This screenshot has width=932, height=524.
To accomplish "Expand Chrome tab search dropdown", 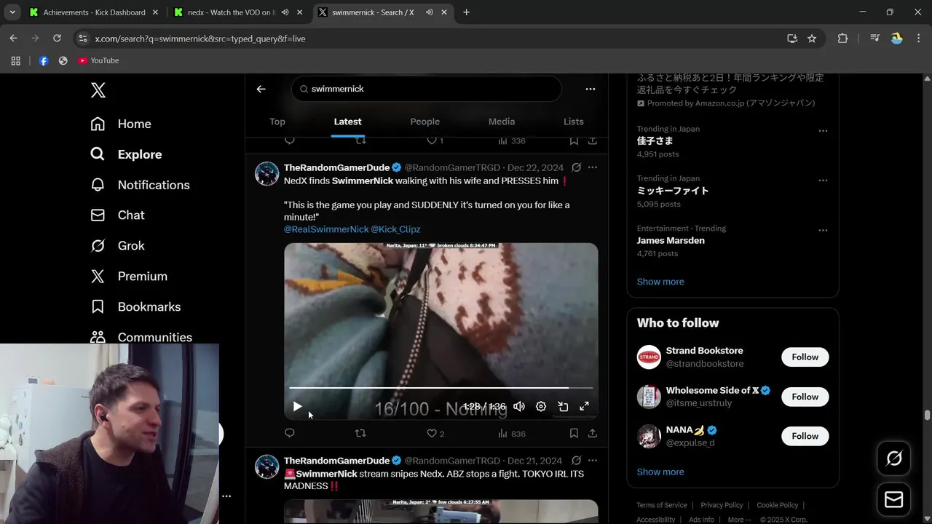I will coord(12,12).
